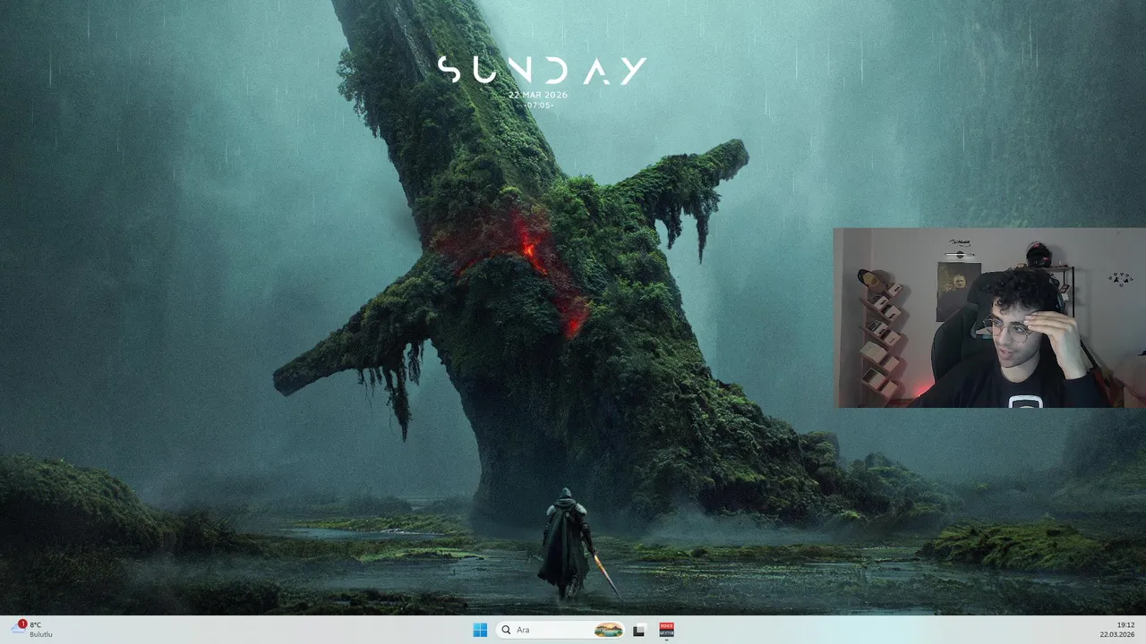
Task: Open the Task View icon on taskbar
Action: pyautogui.click(x=639, y=630)
